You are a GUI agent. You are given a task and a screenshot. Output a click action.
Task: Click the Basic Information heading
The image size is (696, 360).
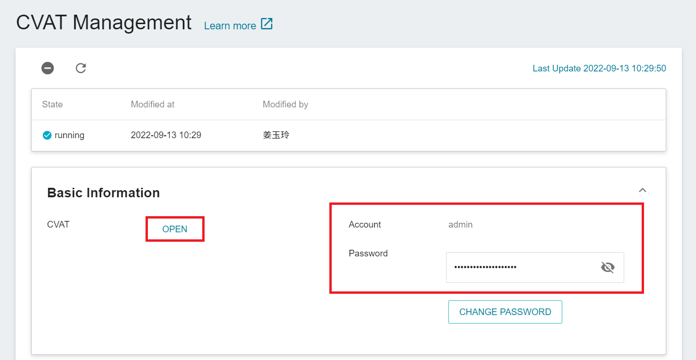(x=103, y=193)
